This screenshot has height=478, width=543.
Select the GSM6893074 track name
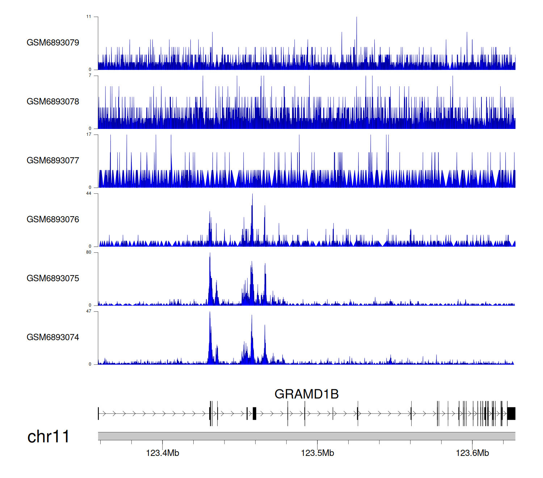coord(53,337)
